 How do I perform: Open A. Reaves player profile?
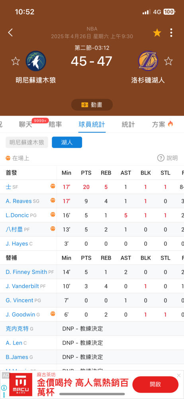pos(19,201)
